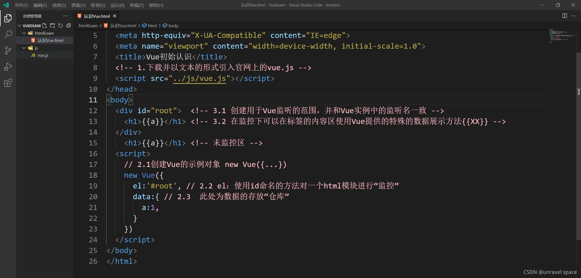Click the htmlExam folder name

[x=44, y=33]
